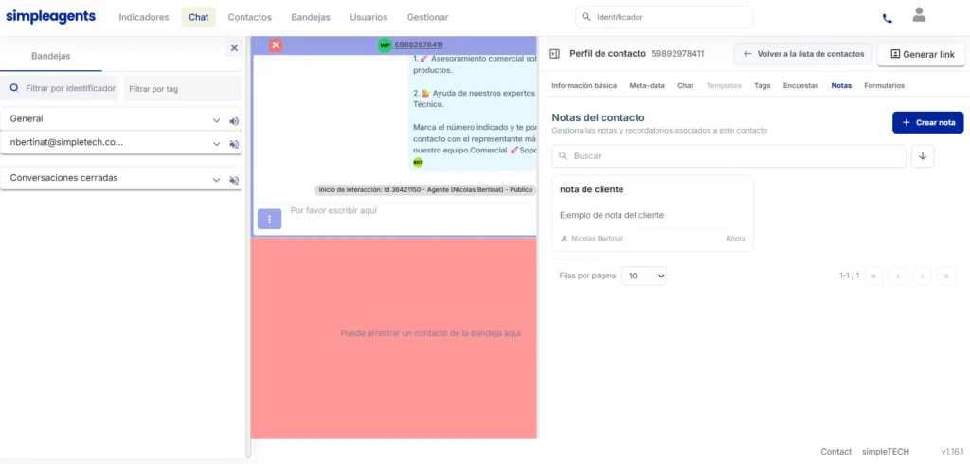Focus the Buscar notes search field
Screen dimensions: 970x464
(728, 156)
